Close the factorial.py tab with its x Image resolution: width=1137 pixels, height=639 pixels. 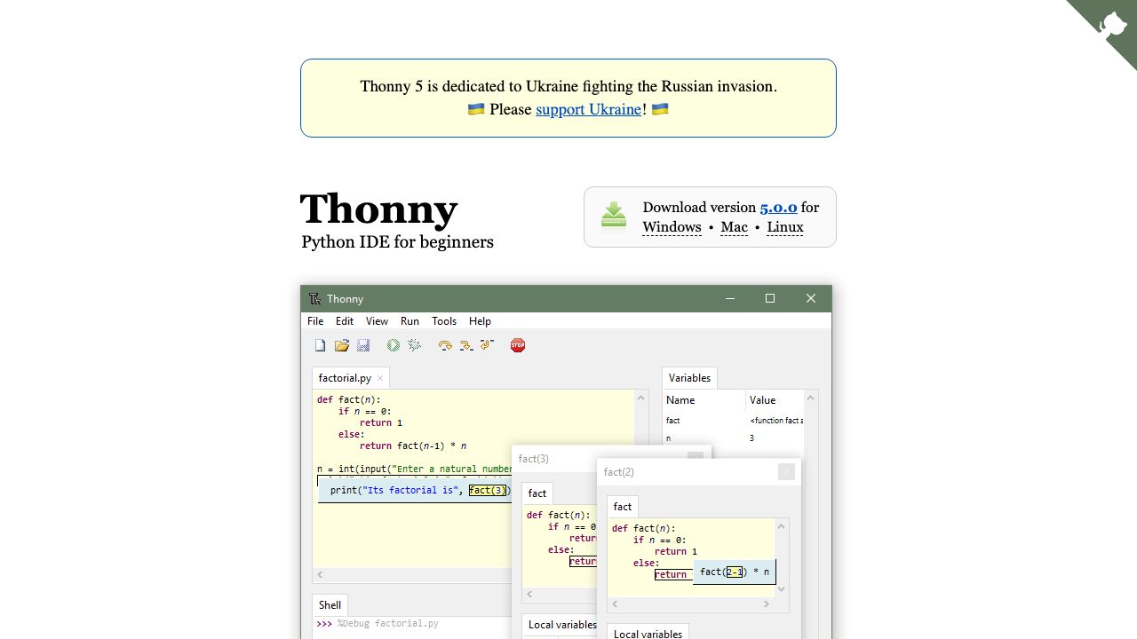[380, 378]
